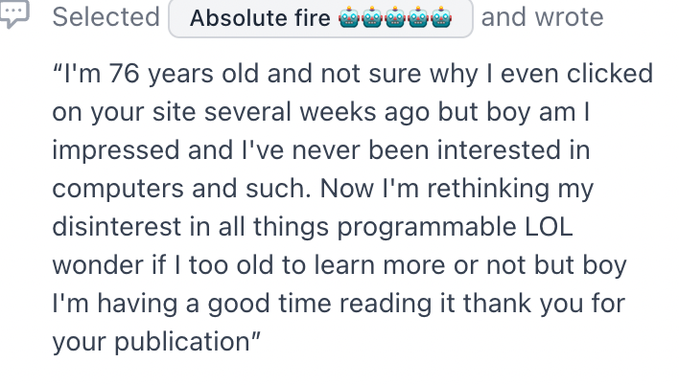Click the word "programmable" in the quote
Screen dimensions: 679x385
click(x=427, y=228)
